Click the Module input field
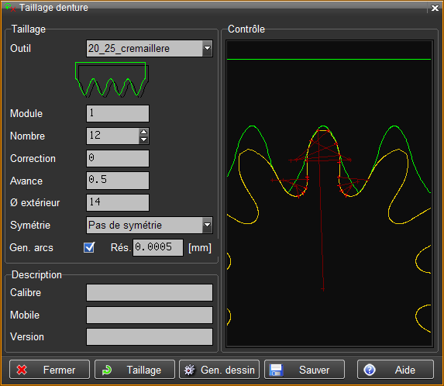Viewport: 444px width, 386px height. click(x=118, y=114)
